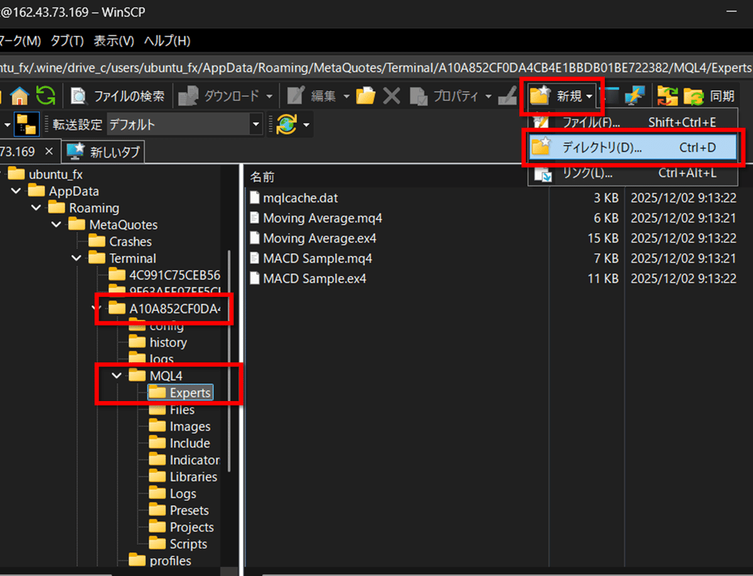The width and height of the screenshot is (753, 576).
Task: Open the console via the lightning bolt icon
Action: coord(635,95)
